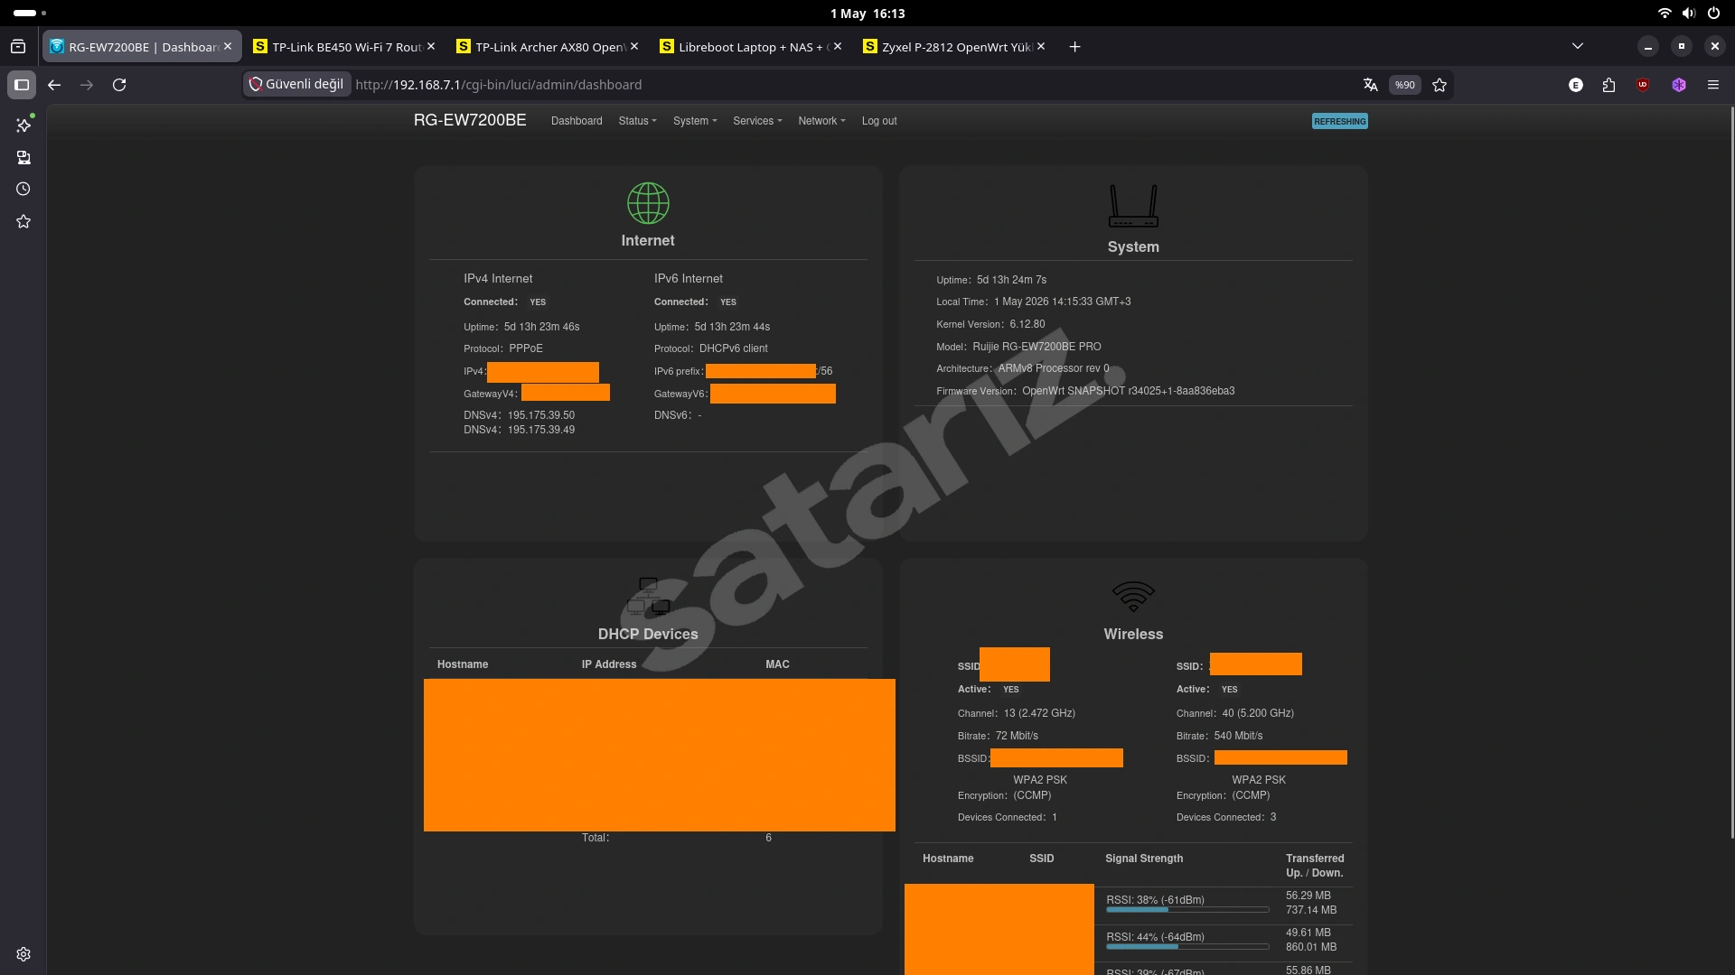
Task: Switch to TP-Link BE450 Wi-Fi 7 tab
Action: pyautogui.click(x=344, y=47)
